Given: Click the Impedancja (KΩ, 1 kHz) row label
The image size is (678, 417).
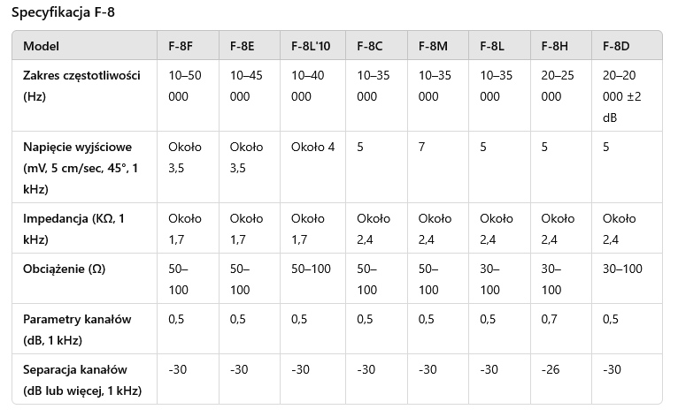Looking at the screenshot, I should [x=74, y=229].
